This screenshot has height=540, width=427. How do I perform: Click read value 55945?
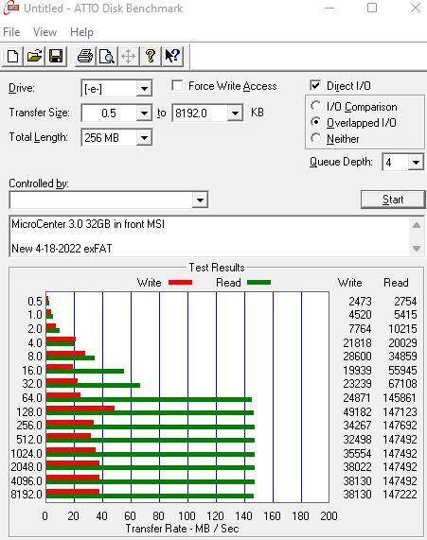click(x=402, y=371)
